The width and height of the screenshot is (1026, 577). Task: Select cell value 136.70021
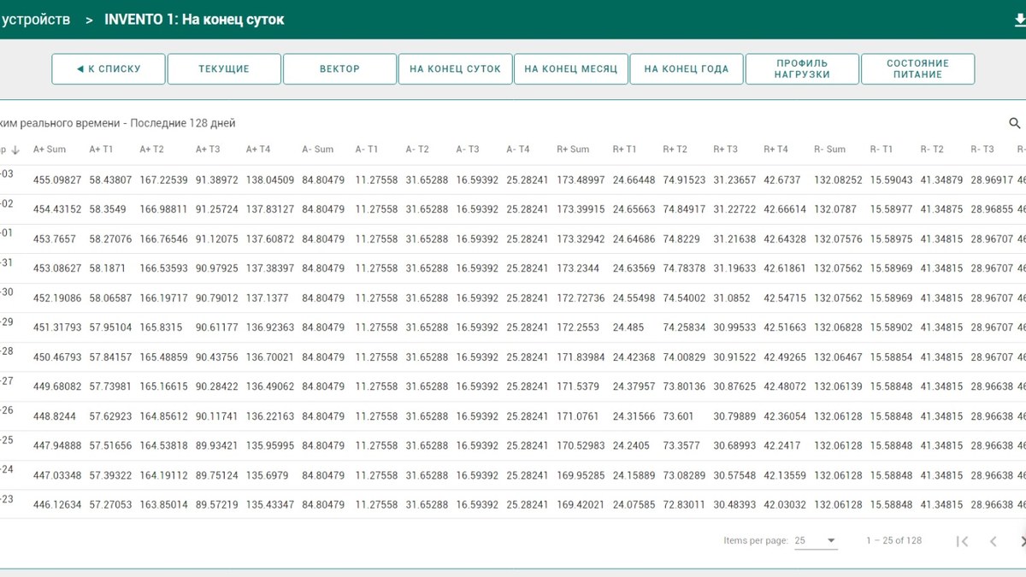coord(270,357)
